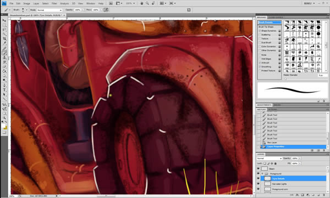Select the Zoom tool in toolbox
Screen dimensions: 330x198
tap(4, 114)
